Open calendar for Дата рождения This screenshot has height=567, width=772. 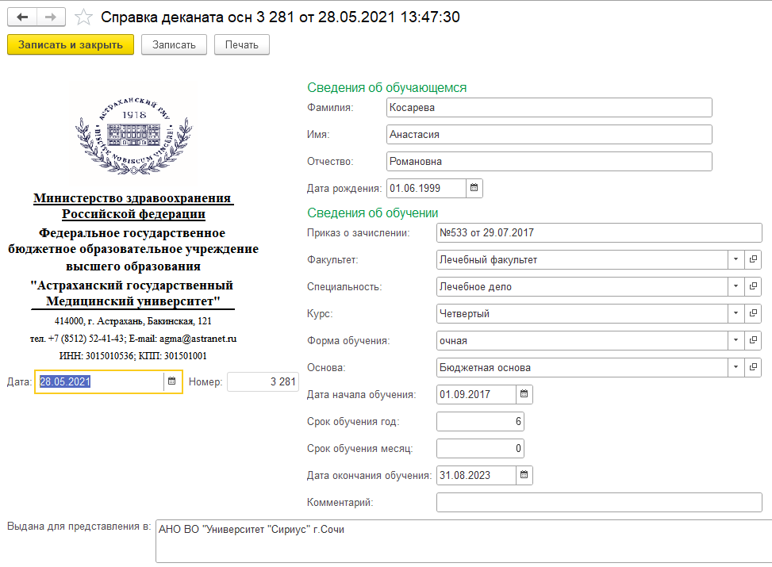click(474, 188)
